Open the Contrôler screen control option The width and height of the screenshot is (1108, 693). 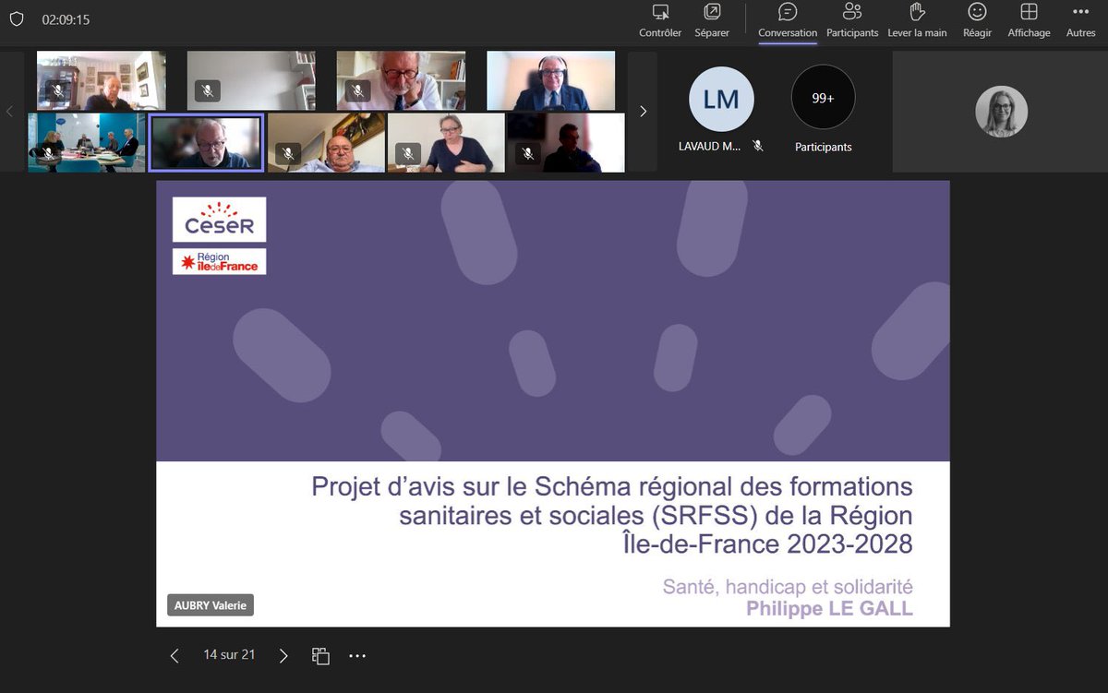click(x=660, y=20)
